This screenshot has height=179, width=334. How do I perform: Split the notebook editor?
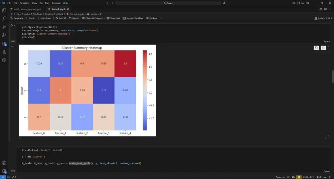tap(325, 9)
